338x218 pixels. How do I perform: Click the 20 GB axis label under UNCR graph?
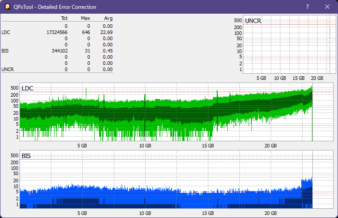coord(317,78)
